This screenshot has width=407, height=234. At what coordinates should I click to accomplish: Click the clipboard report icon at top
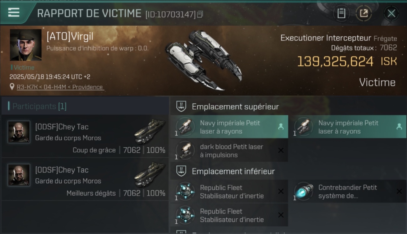(x=341, y=13)
